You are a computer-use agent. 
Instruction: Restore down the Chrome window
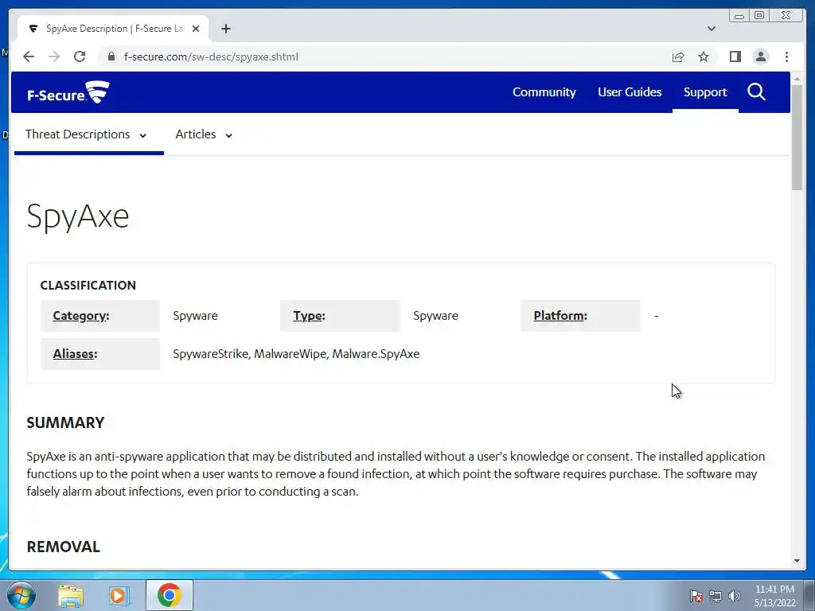coord(758,16)
